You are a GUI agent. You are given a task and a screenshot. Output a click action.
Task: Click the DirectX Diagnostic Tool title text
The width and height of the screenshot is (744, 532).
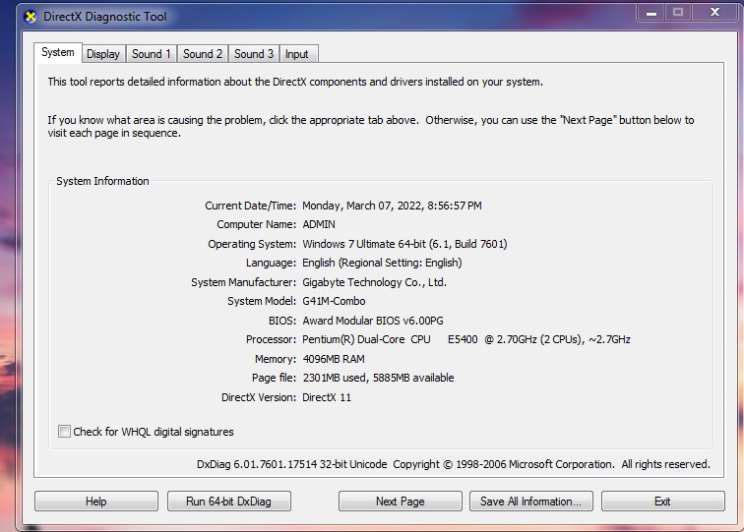coord(105,17)
